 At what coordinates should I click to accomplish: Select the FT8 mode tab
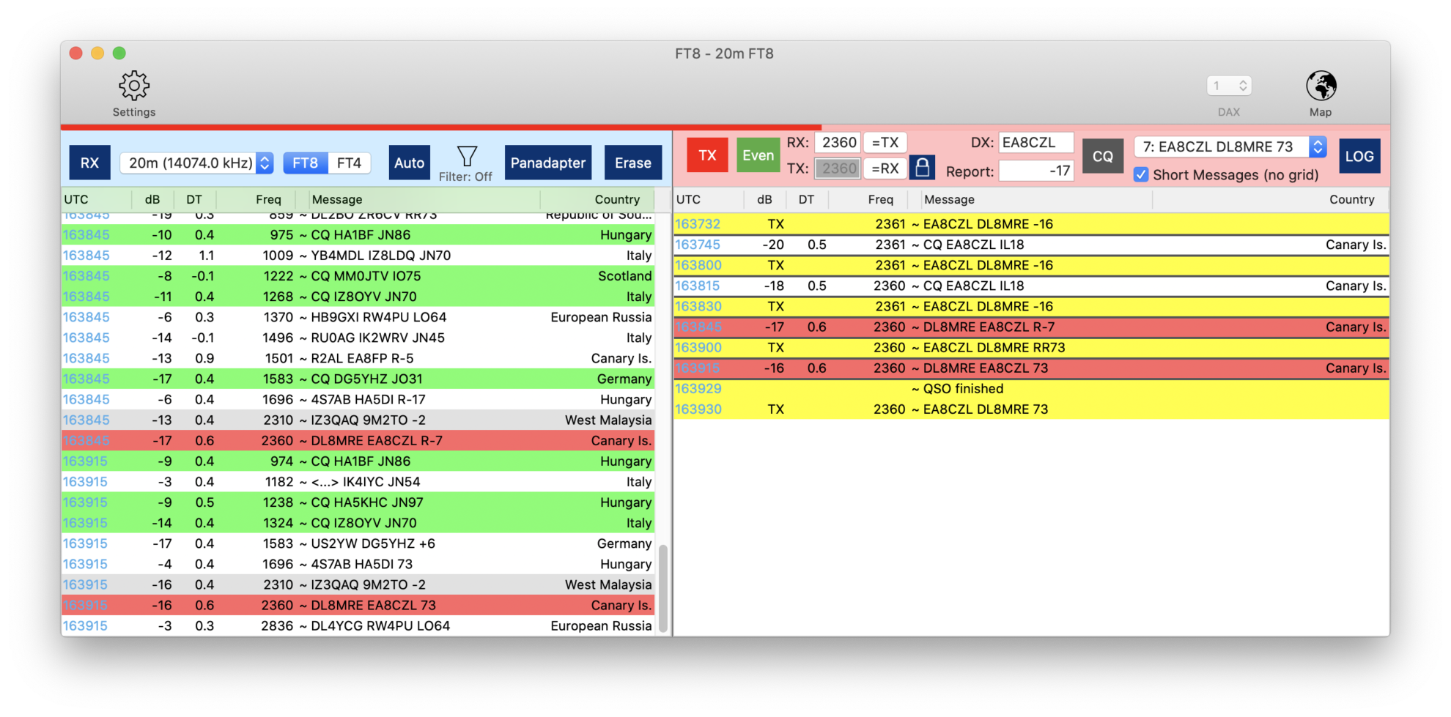pyautogui.click(x=306, y=163)
